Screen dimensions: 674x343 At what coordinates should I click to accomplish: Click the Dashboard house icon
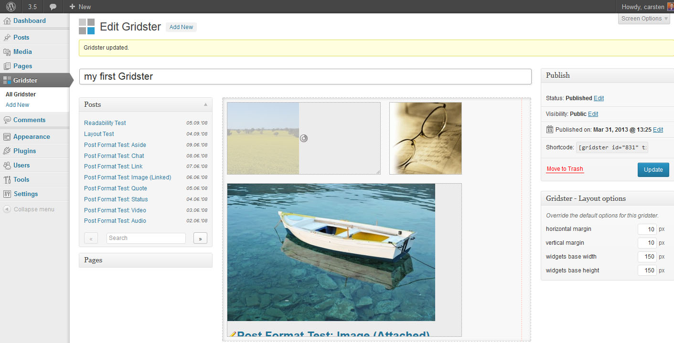point(7,21)
